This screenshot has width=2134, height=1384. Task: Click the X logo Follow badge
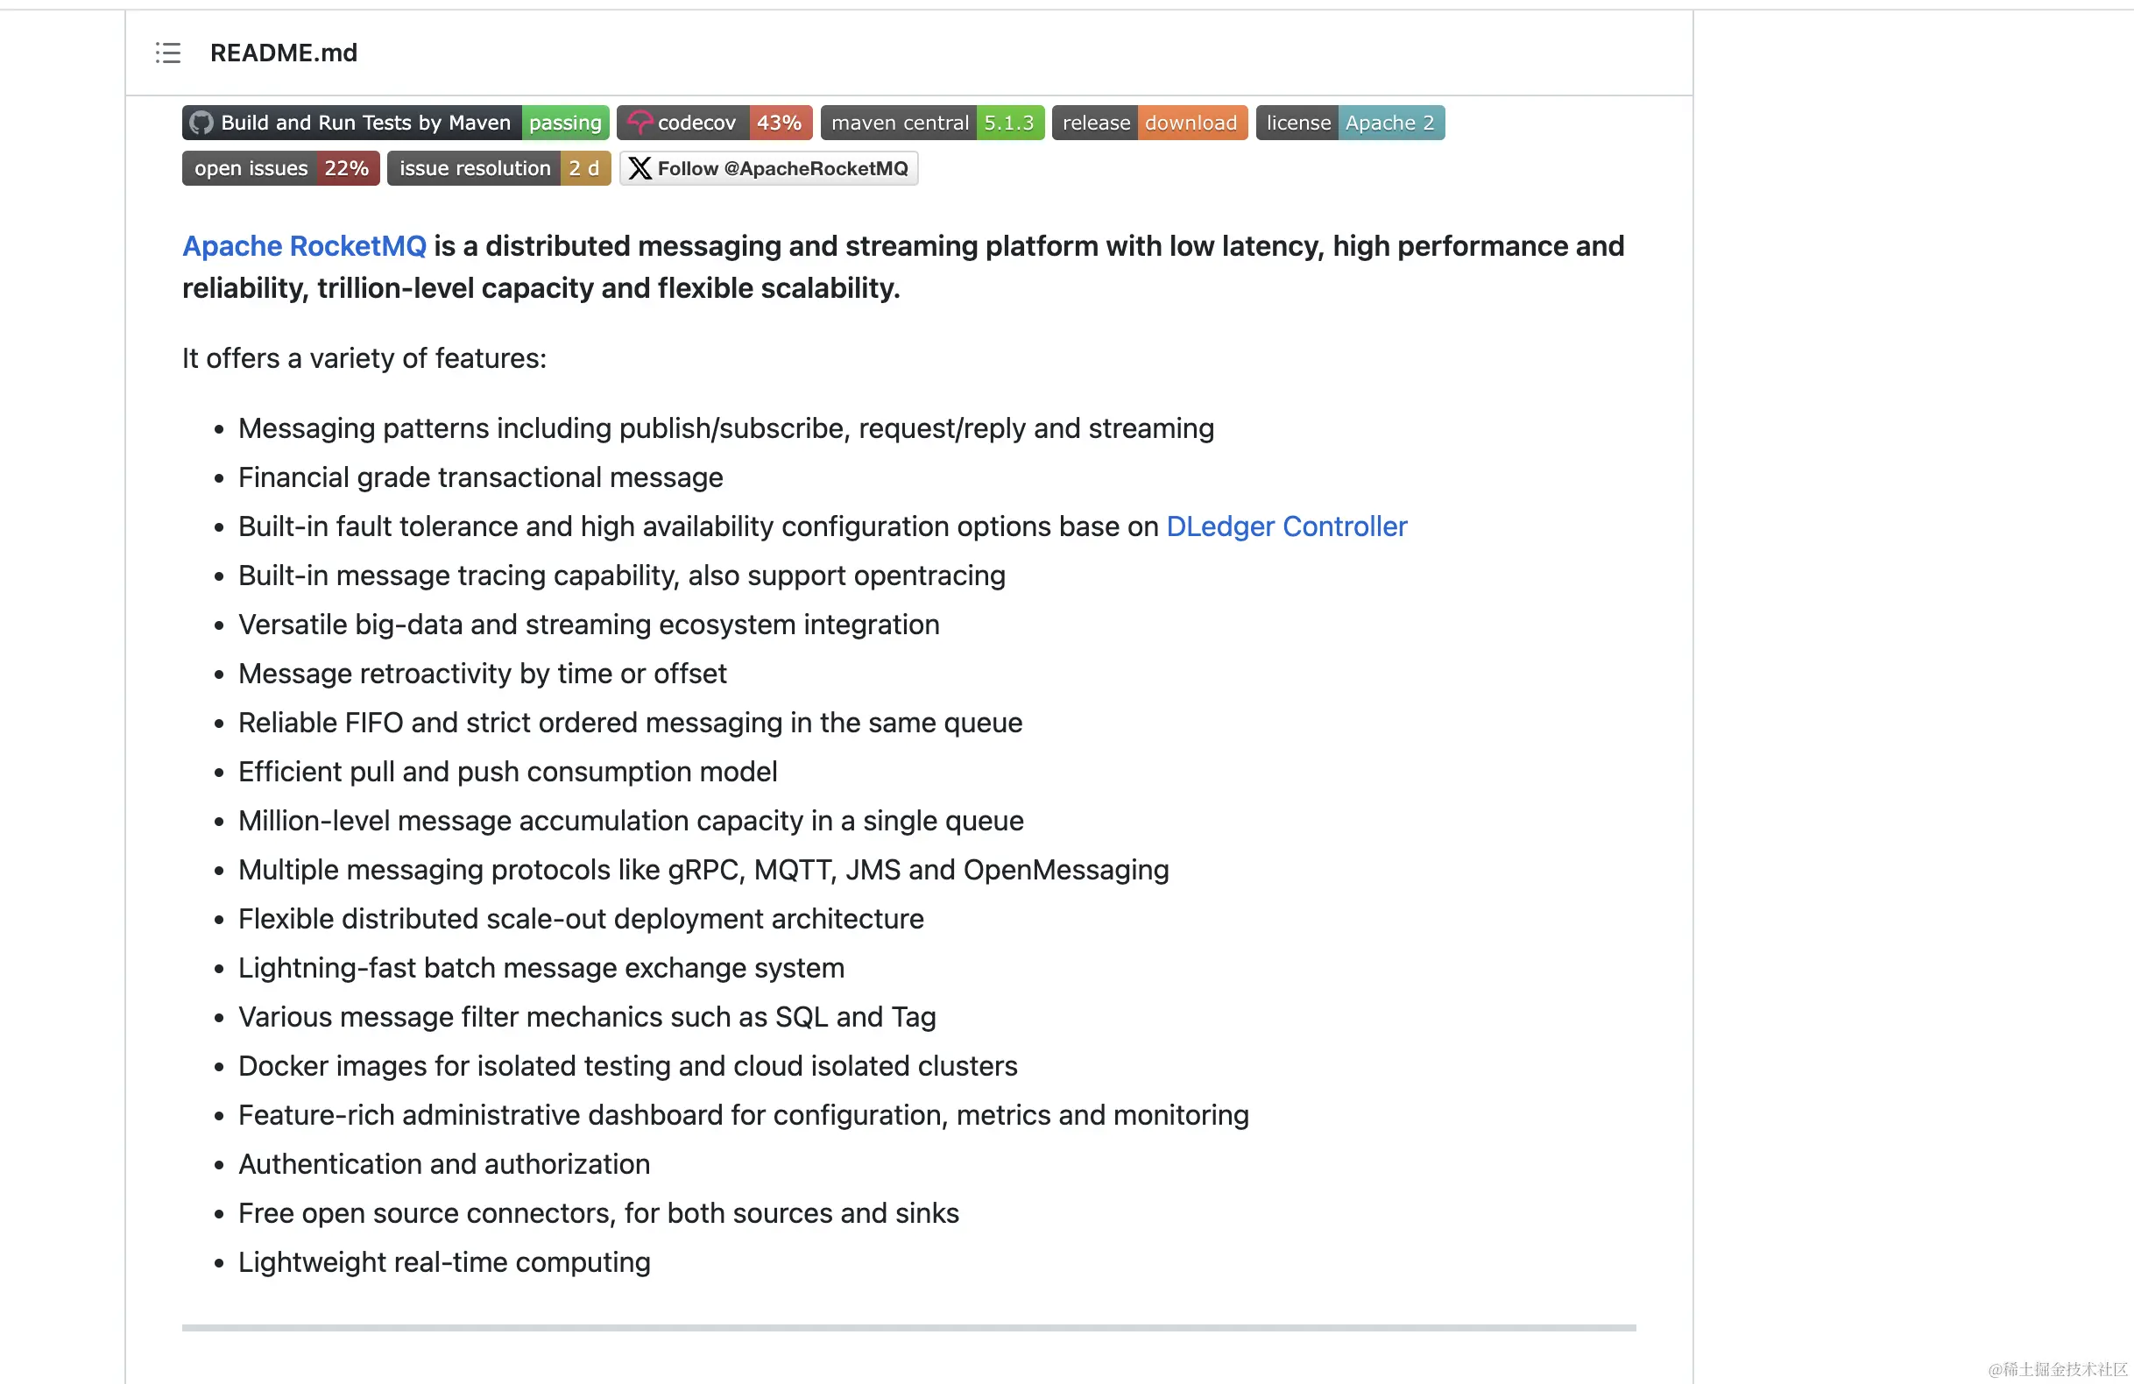[639, 168]
